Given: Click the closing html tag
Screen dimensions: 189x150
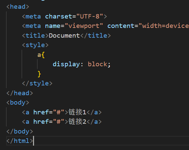Looking at the screenshot, I should 20,141.
